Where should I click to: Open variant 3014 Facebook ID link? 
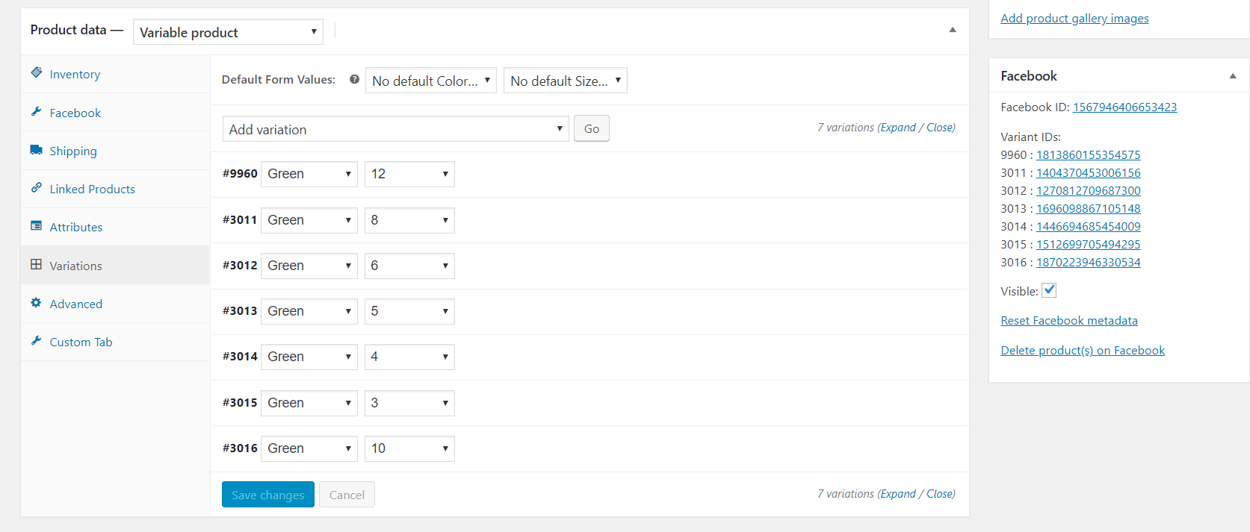[1088, 226]
